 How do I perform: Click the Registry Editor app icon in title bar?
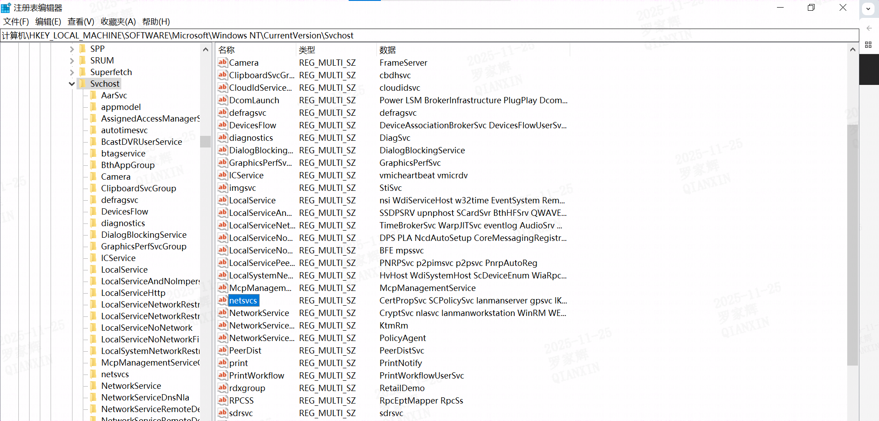6,8
